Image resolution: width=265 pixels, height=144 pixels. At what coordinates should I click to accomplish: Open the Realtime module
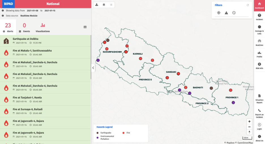coord(259,43)
